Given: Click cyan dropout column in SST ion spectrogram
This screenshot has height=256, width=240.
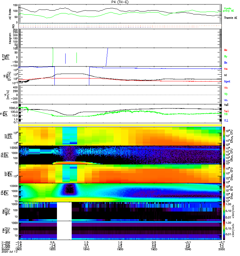Looking at the screenshot, I should 70,136.
